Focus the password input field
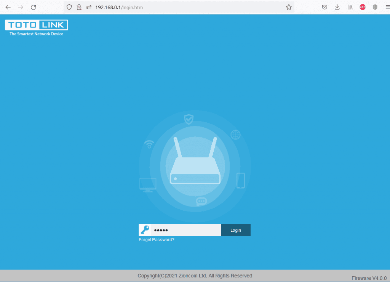 [185, 230]
